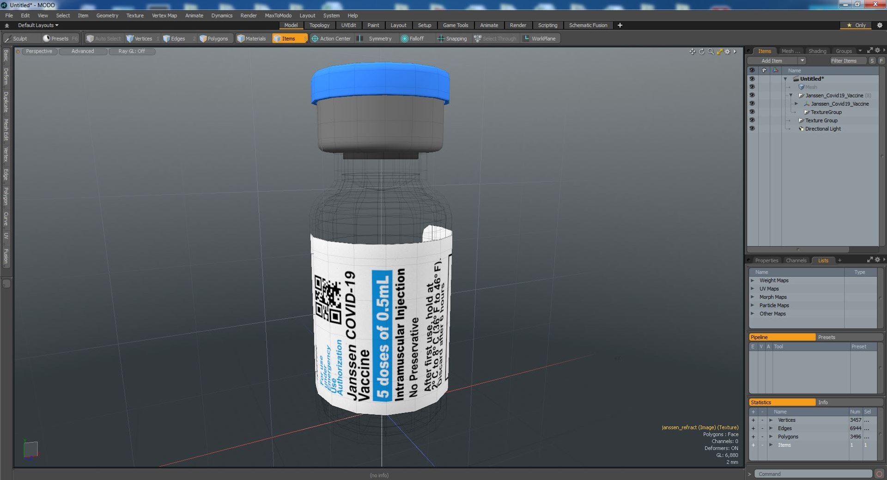
Task: Open the Texture menu
Action: 135,15
